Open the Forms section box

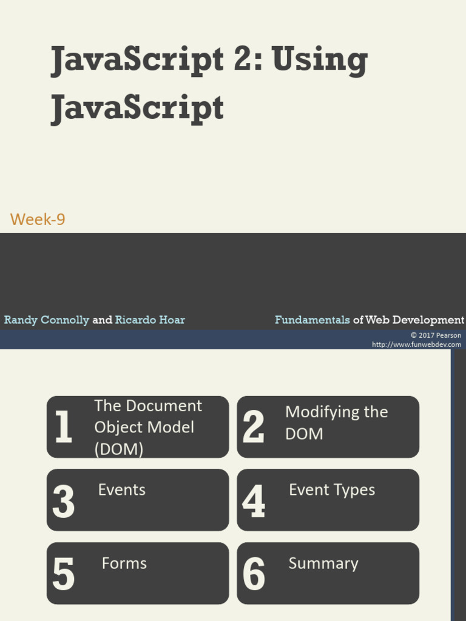[138, 573]
